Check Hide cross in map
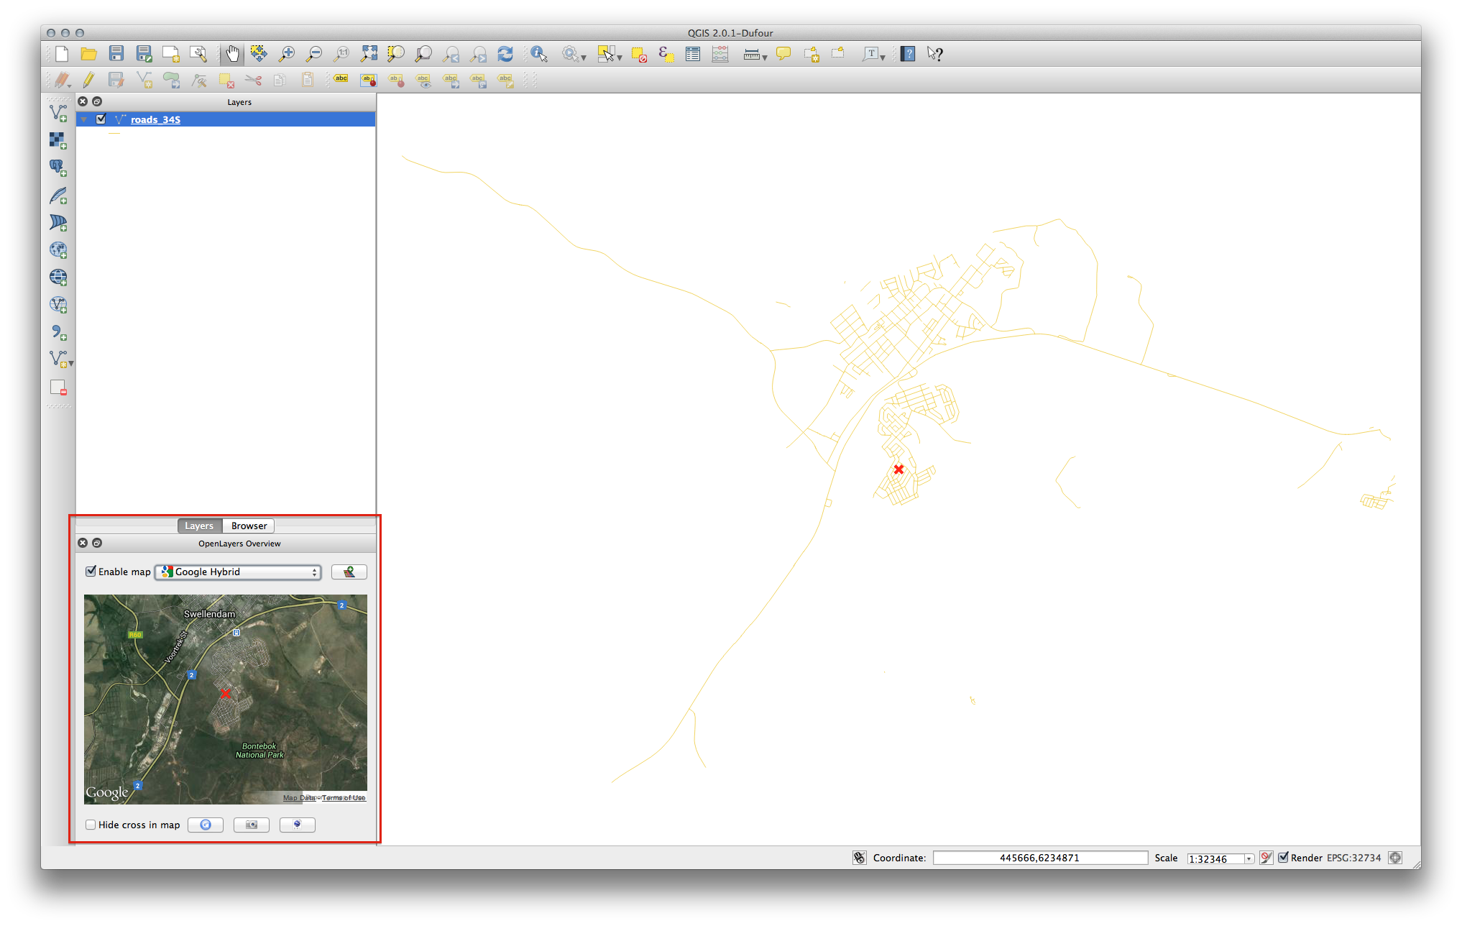1462x926 pixels. tap(91, 825)
